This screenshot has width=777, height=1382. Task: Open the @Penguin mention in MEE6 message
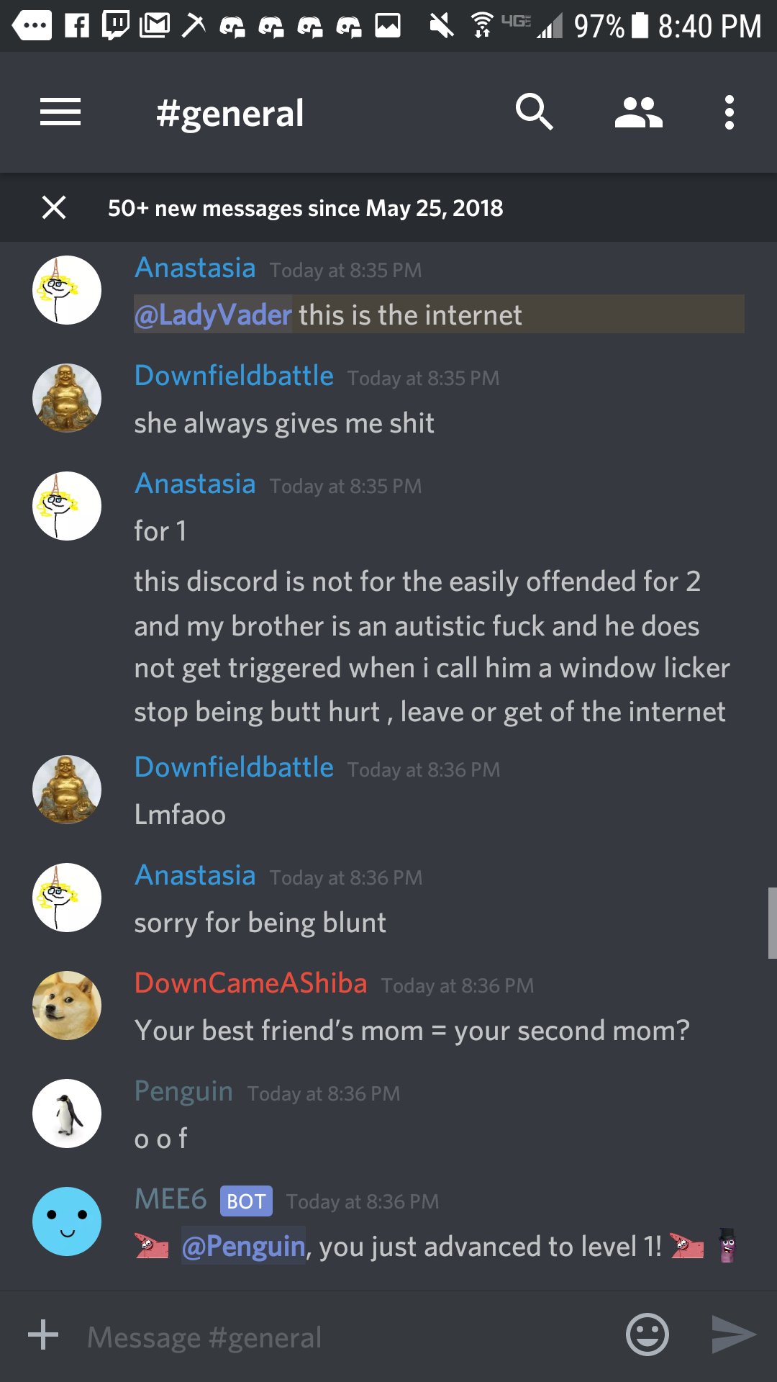[243, 1246]
